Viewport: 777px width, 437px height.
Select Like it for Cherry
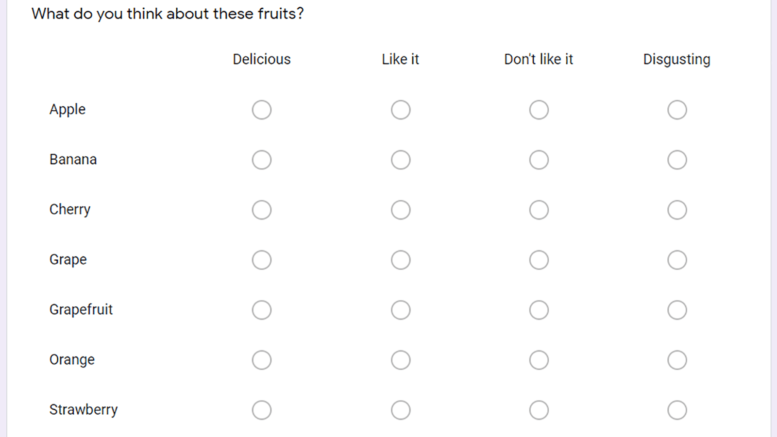[401, 210]
